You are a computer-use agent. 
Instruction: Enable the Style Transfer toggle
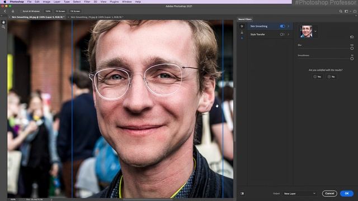pos(282,35)
